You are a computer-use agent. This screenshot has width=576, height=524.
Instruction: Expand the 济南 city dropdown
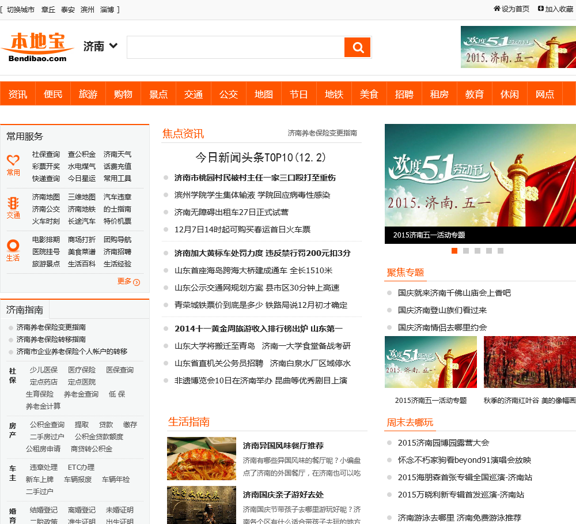point(100,46)
